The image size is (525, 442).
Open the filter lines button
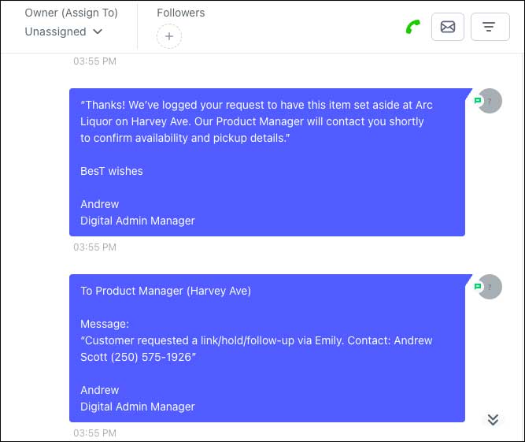(490, 27)
